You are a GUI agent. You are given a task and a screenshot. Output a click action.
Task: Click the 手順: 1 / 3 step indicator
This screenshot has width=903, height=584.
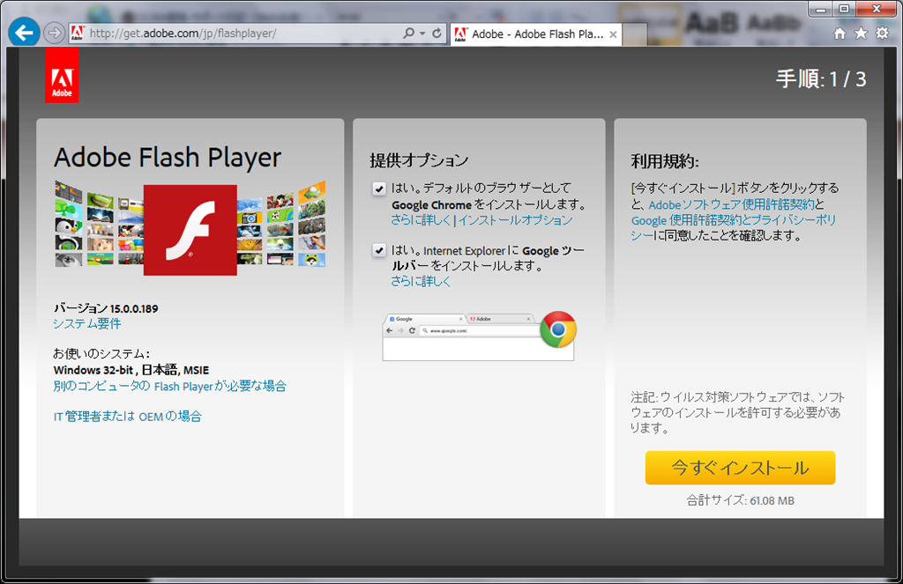coord(821,78)
